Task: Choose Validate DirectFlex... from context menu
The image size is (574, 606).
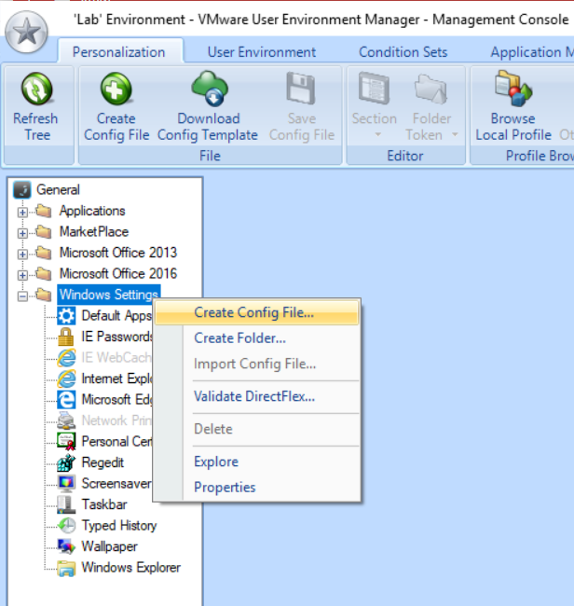Action: [x=256, y=396]
